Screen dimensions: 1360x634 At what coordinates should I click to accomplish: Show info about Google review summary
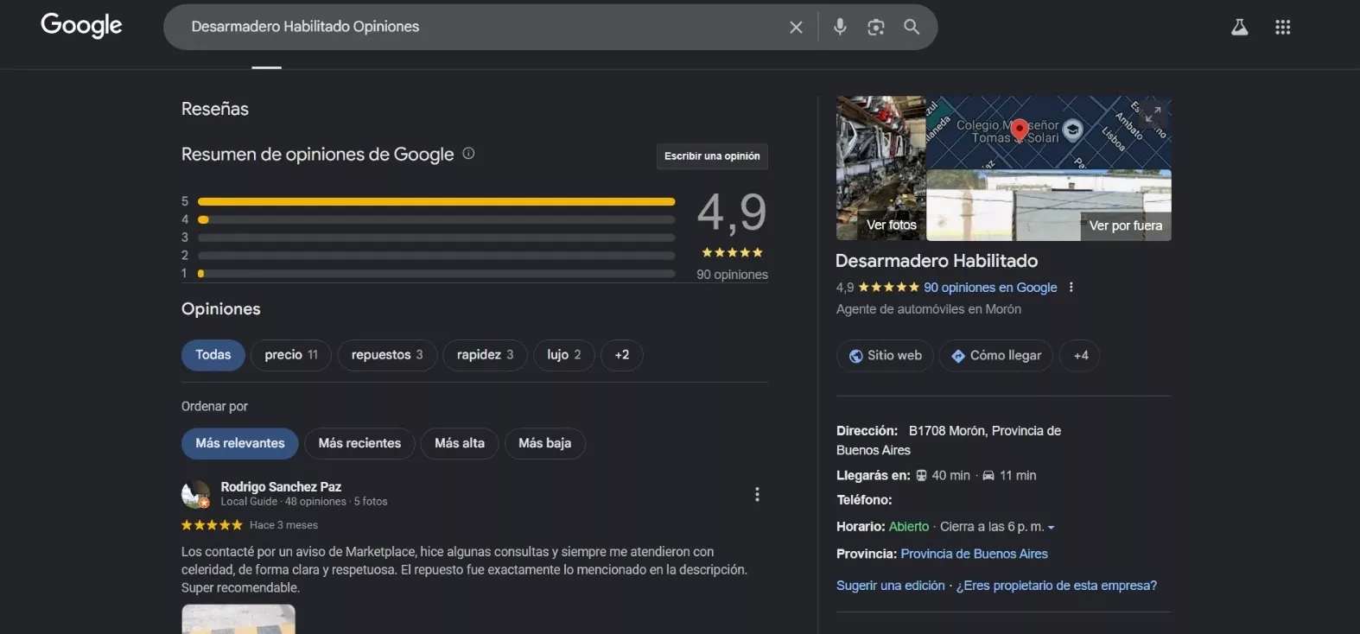468,154
